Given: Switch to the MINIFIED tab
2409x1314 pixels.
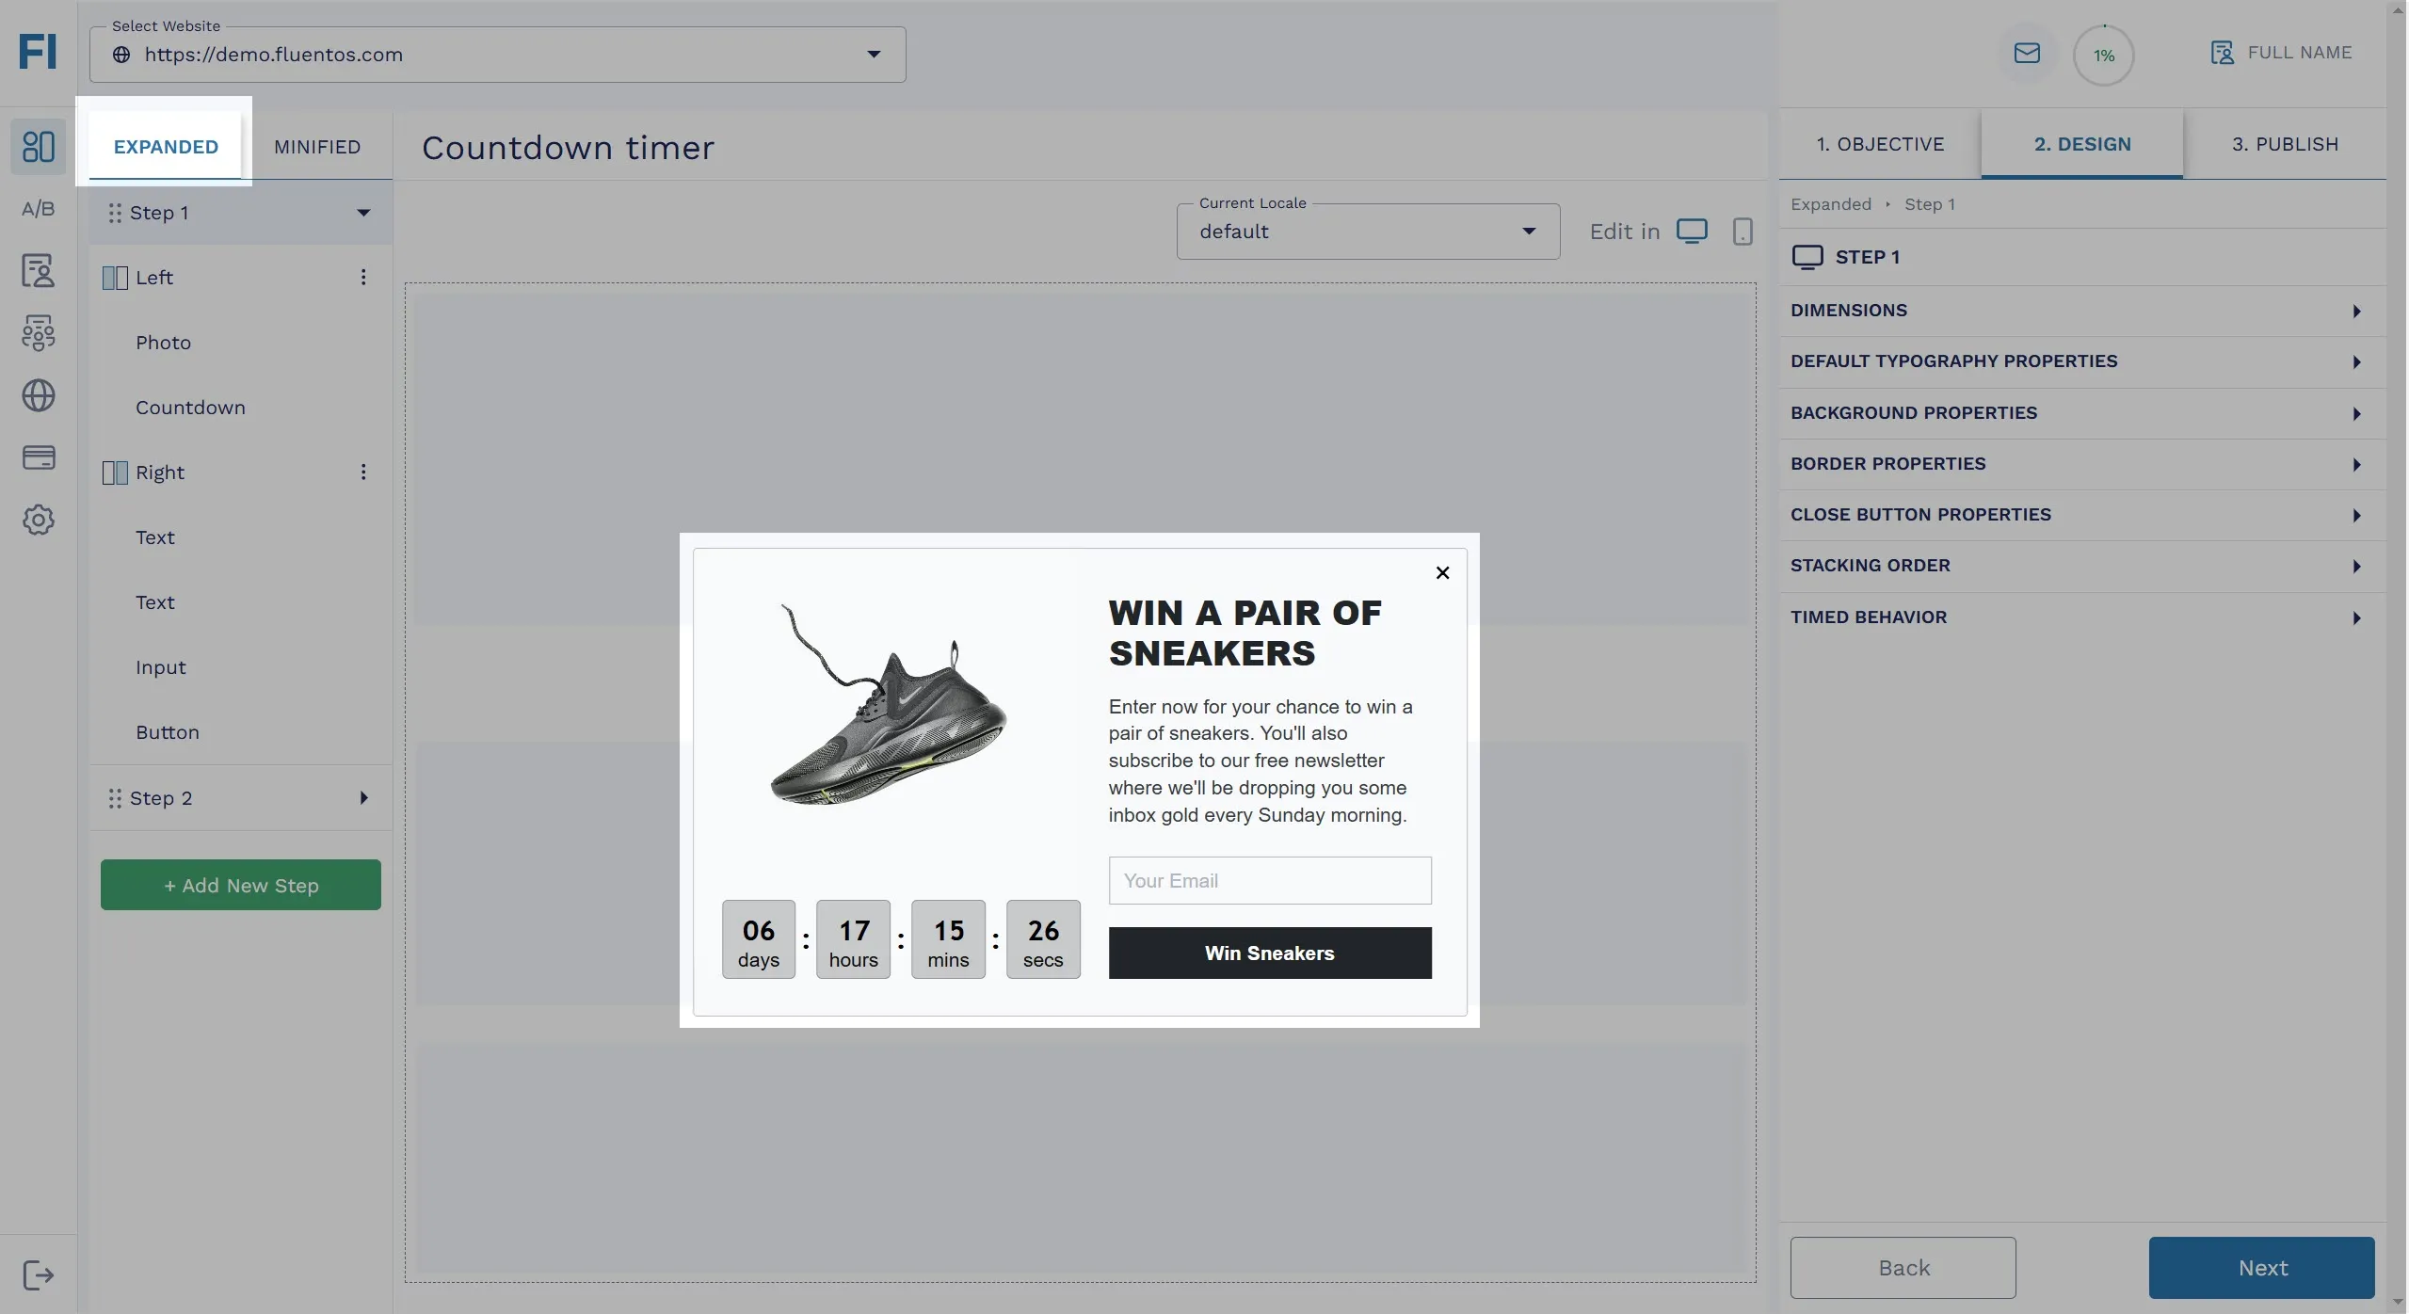Looking at the screenshot, I should (317, 147).
